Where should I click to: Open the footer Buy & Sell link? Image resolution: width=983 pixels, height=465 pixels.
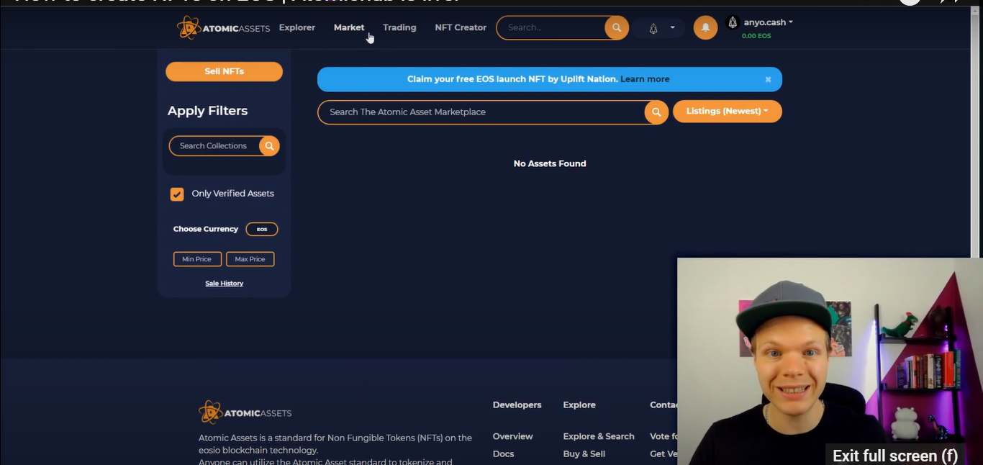[584, 453]
